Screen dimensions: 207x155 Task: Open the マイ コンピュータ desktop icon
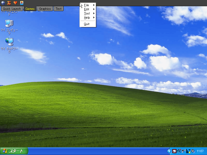(x=9, y=27)
